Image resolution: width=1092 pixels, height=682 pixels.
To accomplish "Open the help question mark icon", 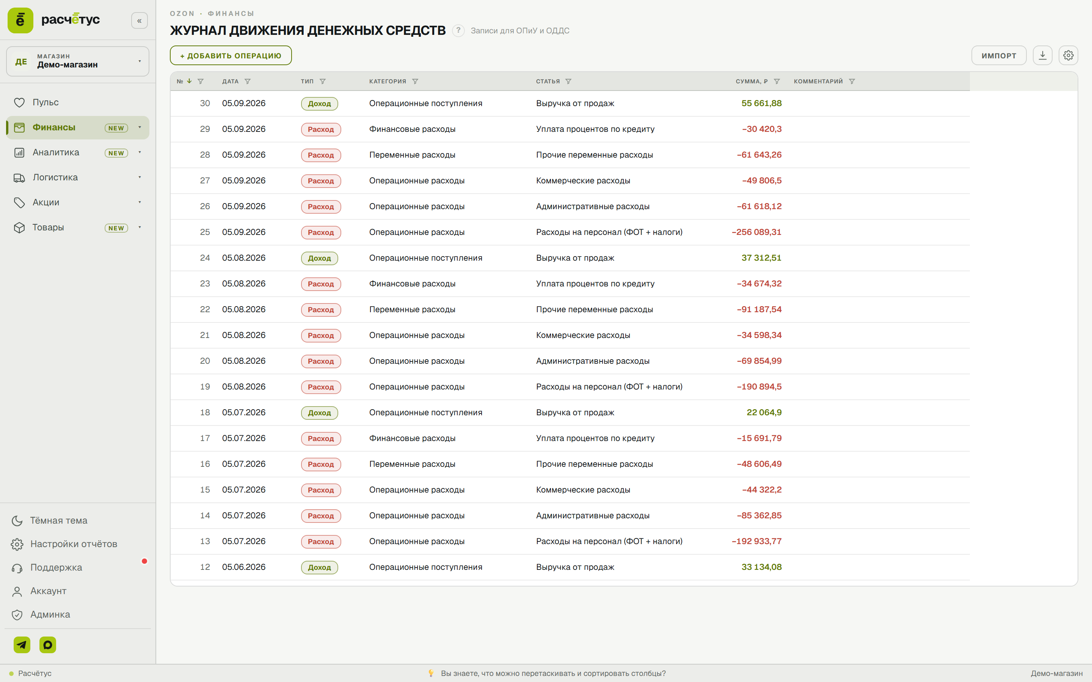I will click(x=458, y=31).
